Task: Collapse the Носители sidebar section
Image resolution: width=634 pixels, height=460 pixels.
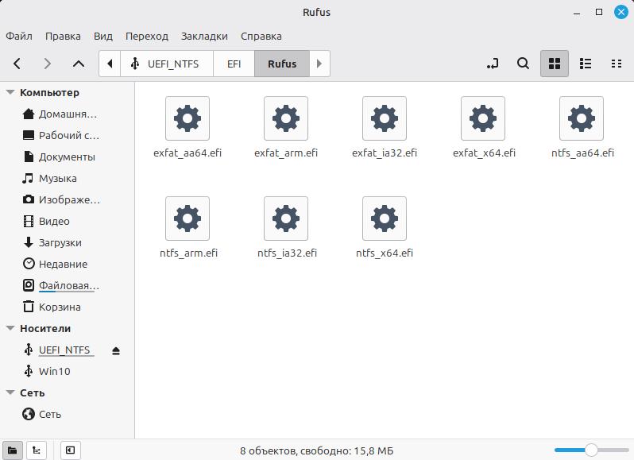Action: pos(10,328)
